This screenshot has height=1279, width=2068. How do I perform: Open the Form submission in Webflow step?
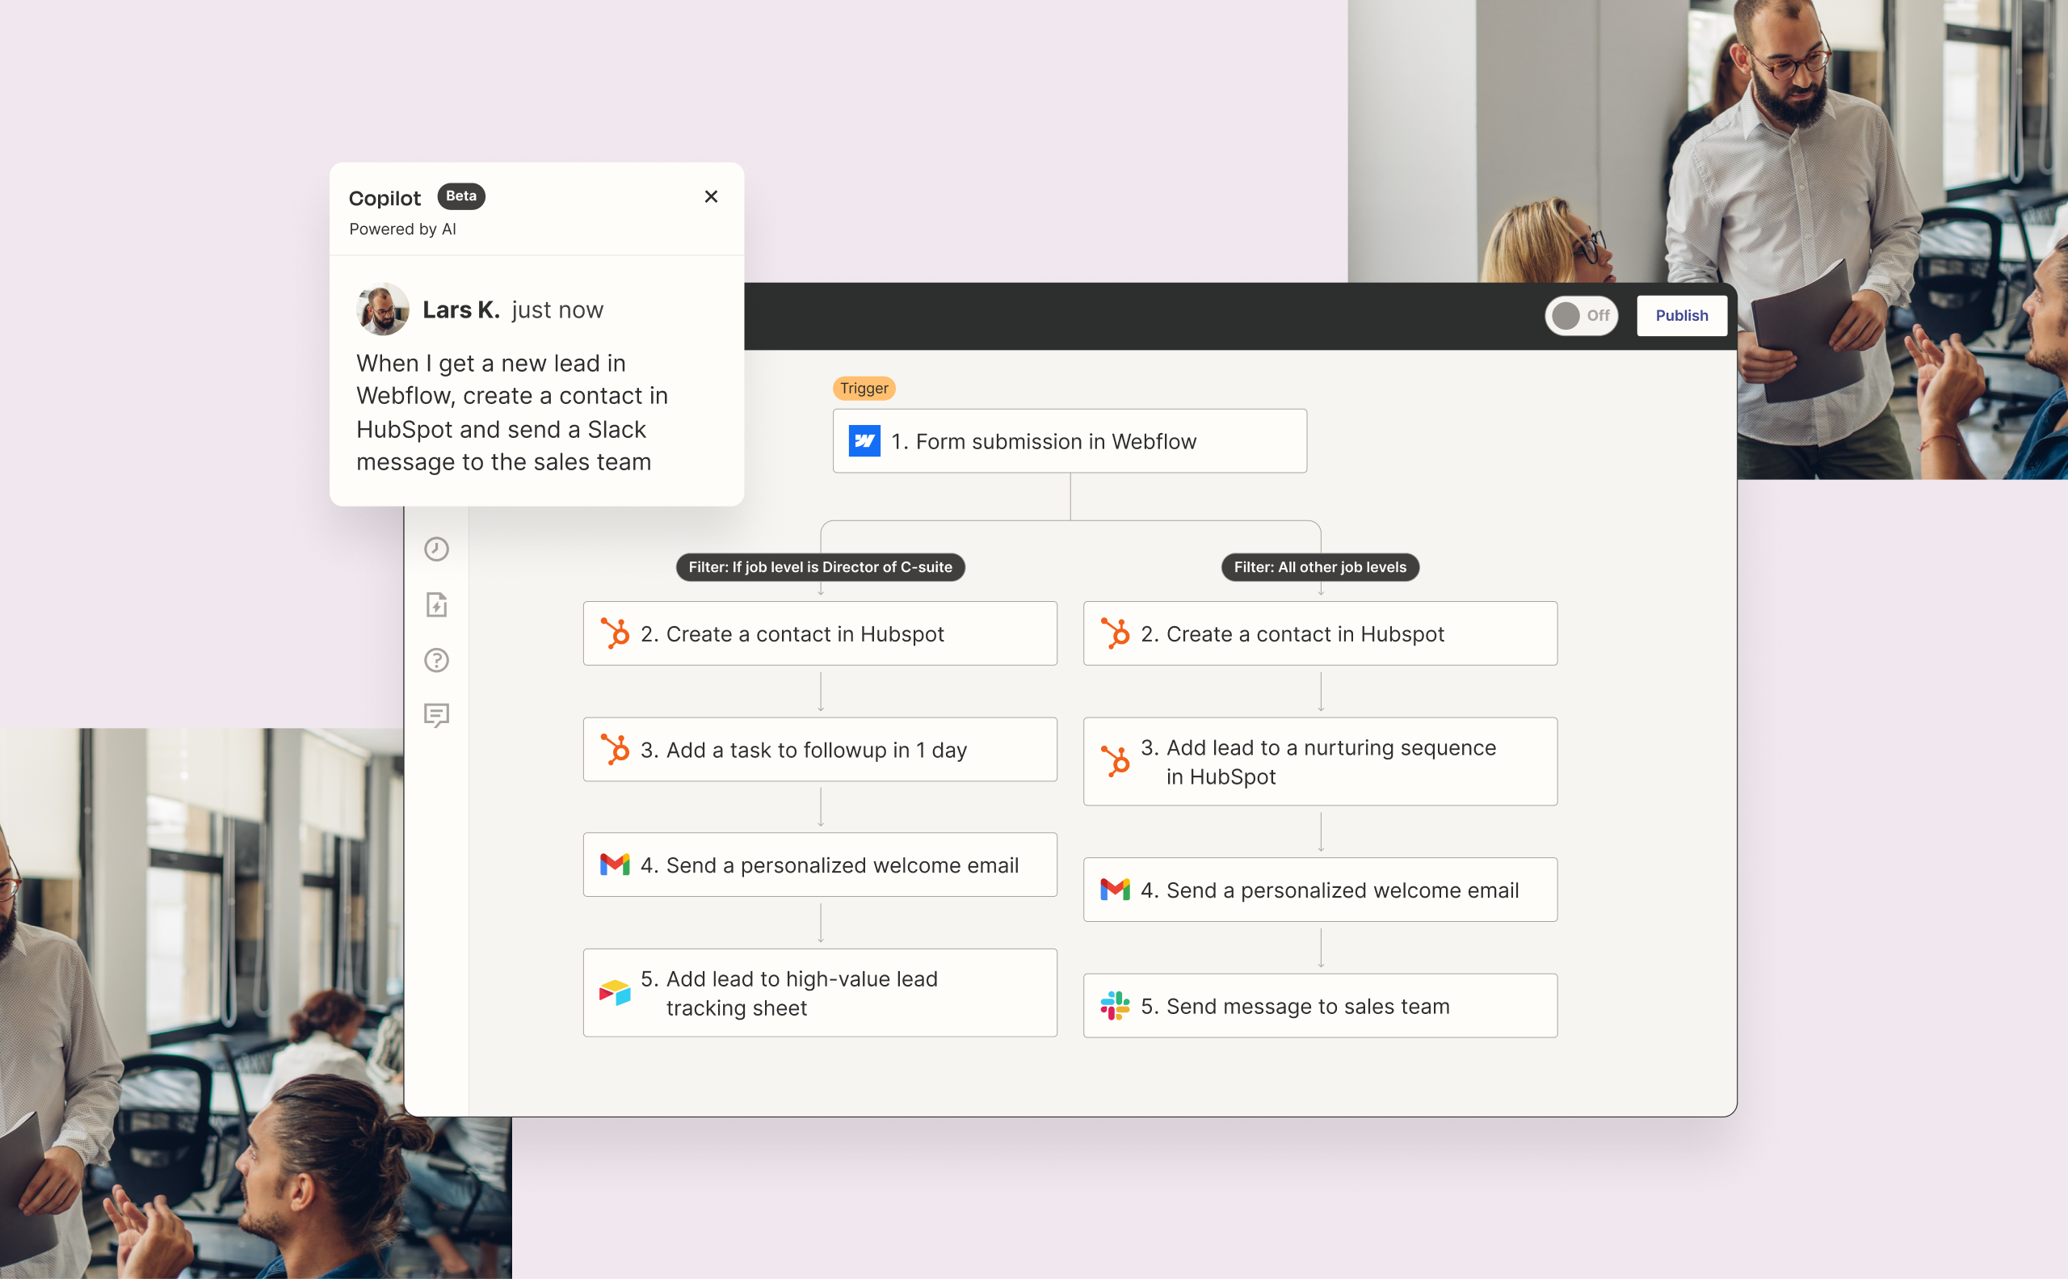click(1069, 440)
